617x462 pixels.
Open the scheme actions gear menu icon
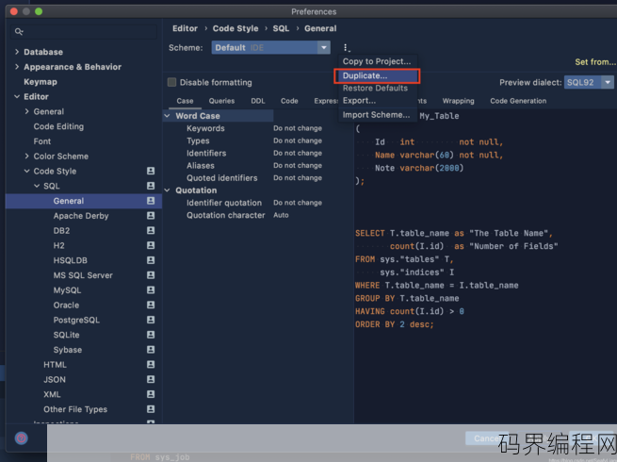point(346,48)
